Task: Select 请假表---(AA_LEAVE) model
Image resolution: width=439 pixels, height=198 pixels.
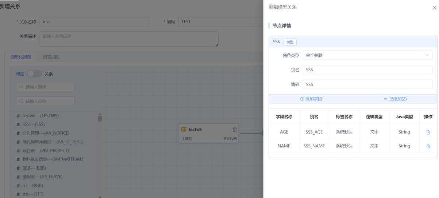Action: point(42,177)
